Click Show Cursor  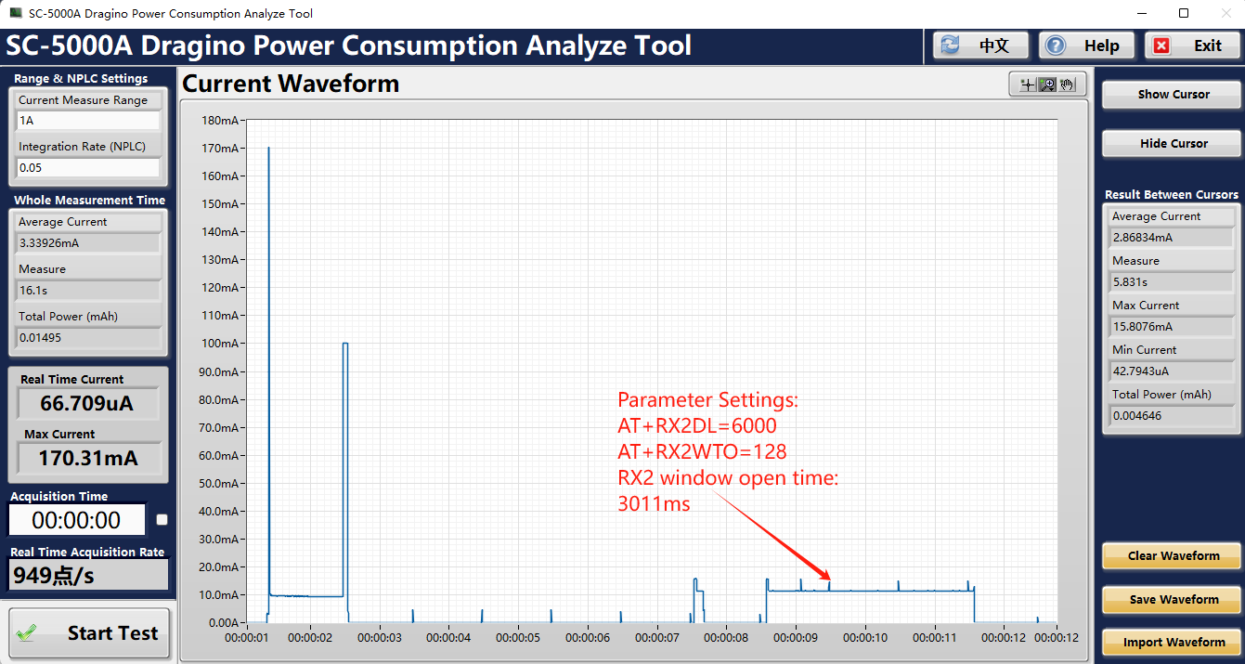pyautogui.click(x=1172, y=95)
